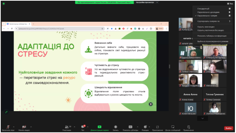The image size is (236, 133).
Task: Click the green pencil annotate icon
Action: pos(6,112)
